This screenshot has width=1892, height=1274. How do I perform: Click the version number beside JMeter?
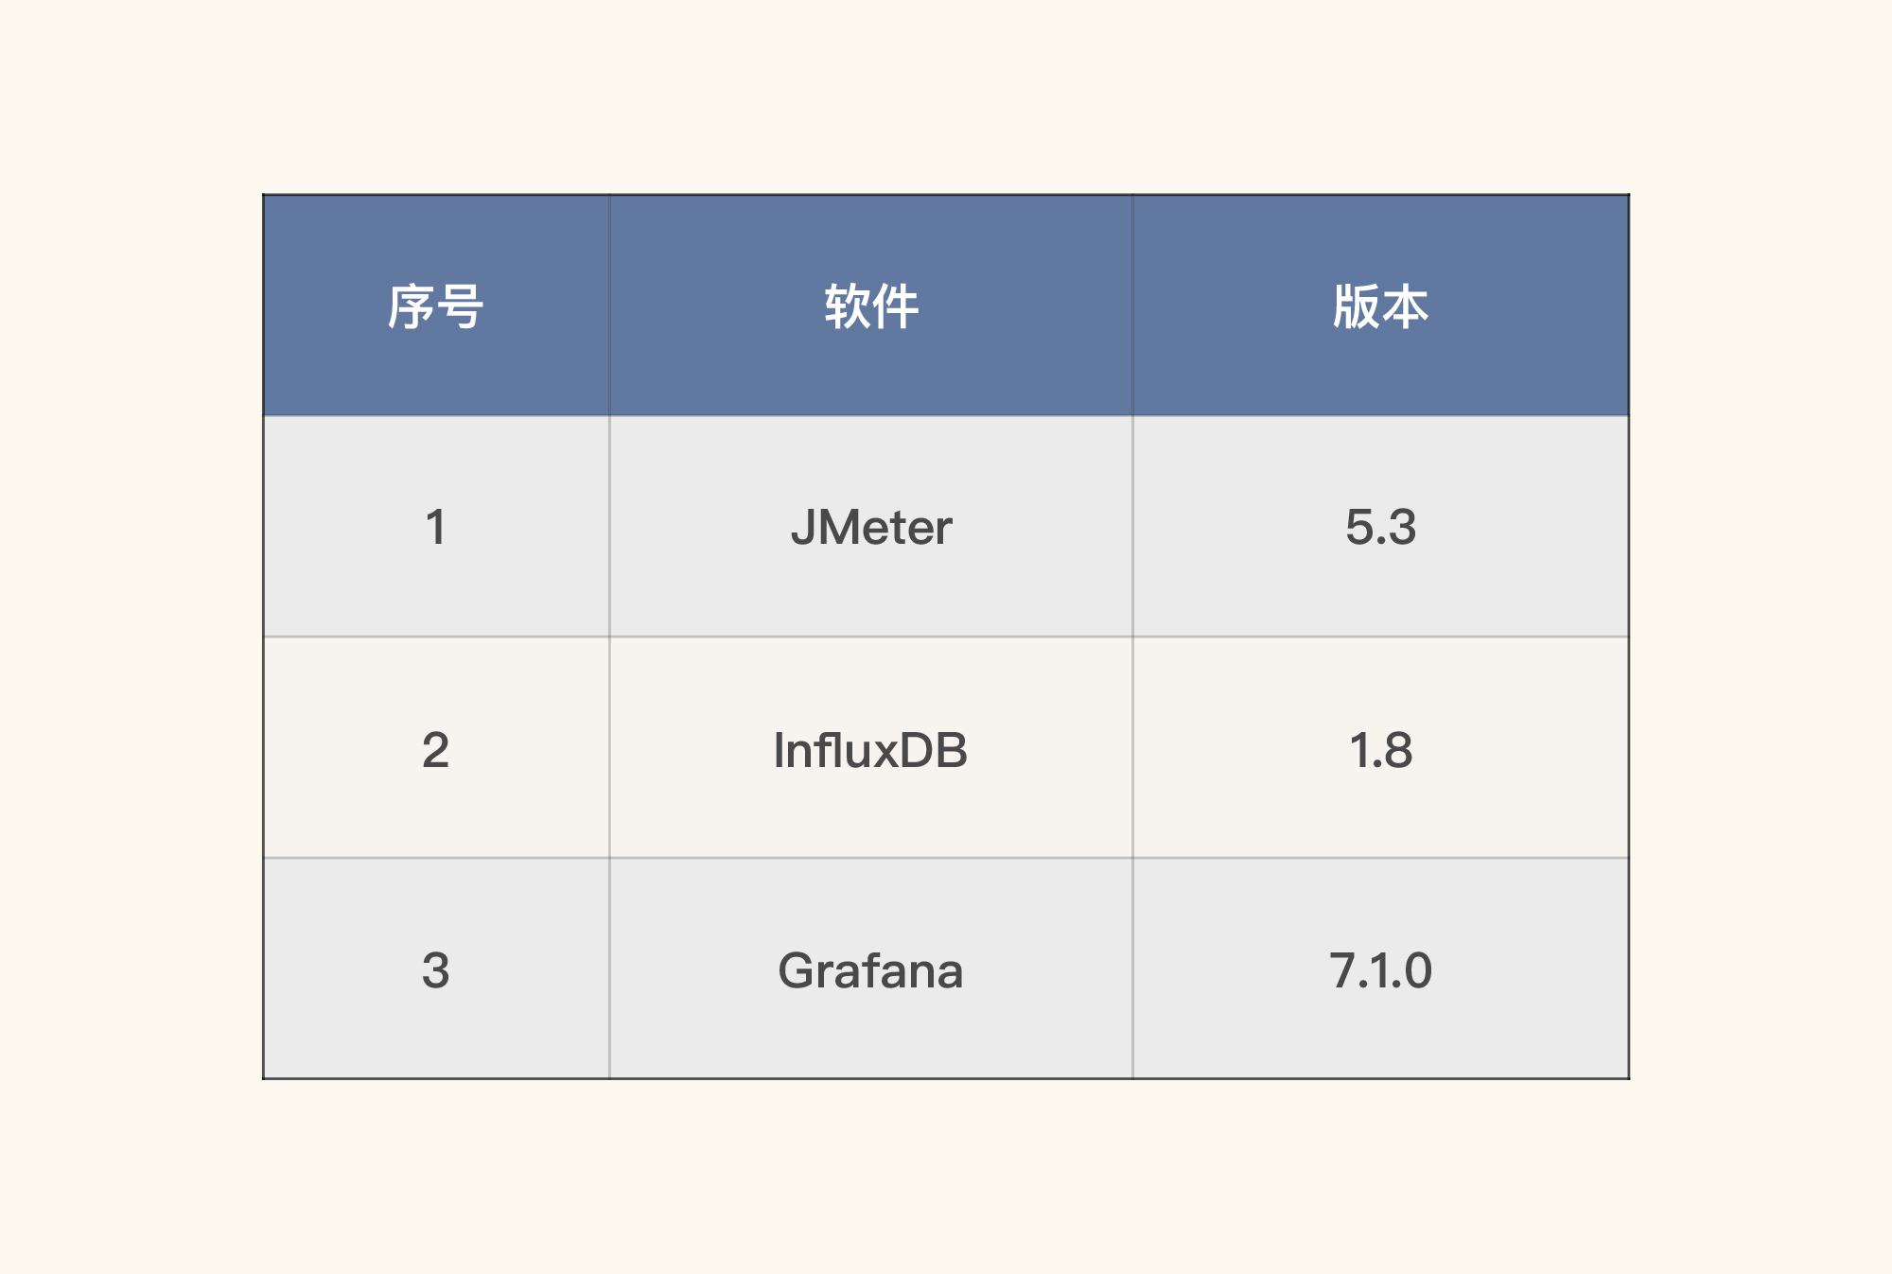[x=1380, y=527]
